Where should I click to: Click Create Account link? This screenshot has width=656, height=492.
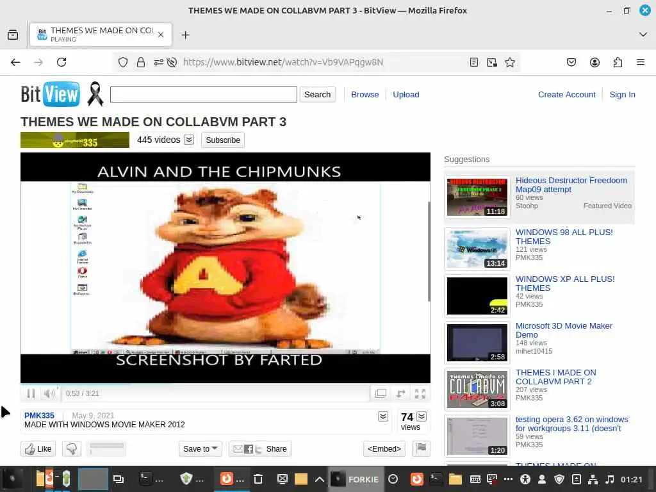(x=566, y=95)
